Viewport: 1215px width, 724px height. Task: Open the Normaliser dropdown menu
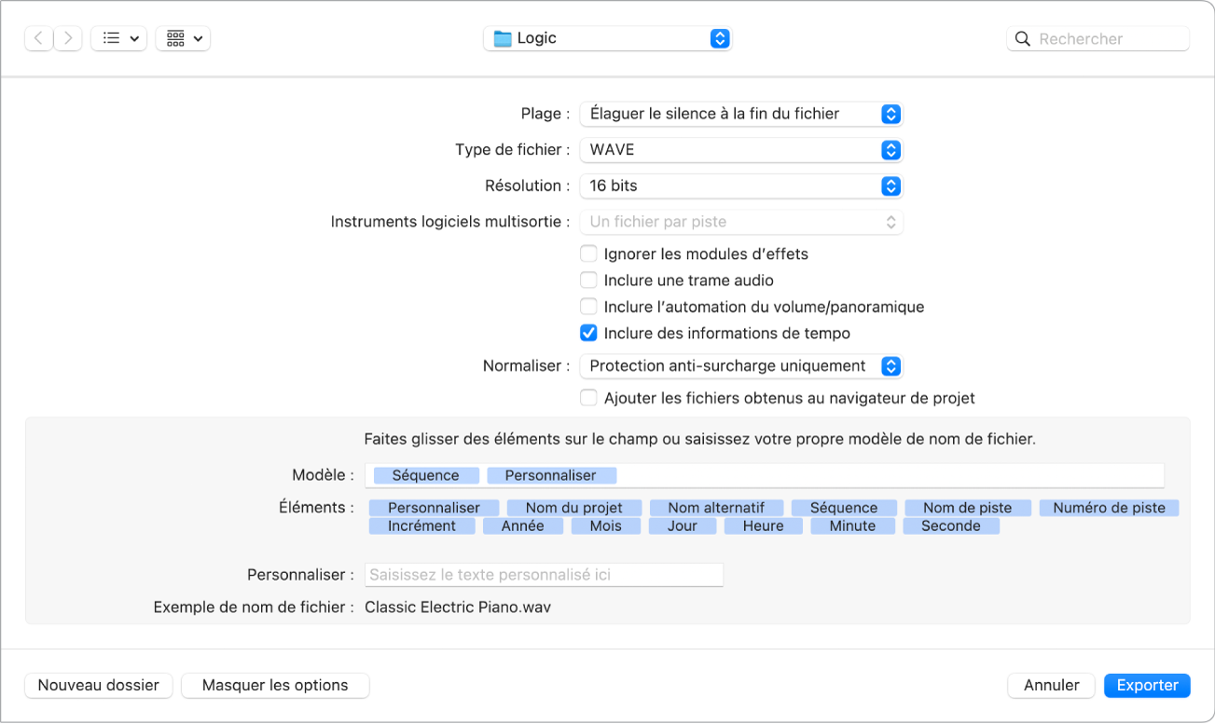tap(740, 366)
